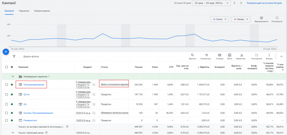287x135 pixels.
Task: Open the Основы Программирования campaign link
Action: [x=38, y=113]
